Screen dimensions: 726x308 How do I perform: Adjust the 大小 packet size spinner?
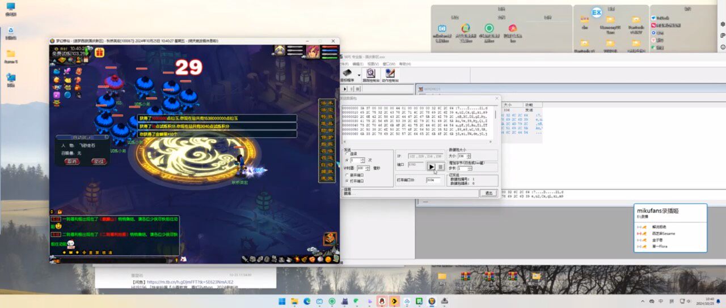469,156
